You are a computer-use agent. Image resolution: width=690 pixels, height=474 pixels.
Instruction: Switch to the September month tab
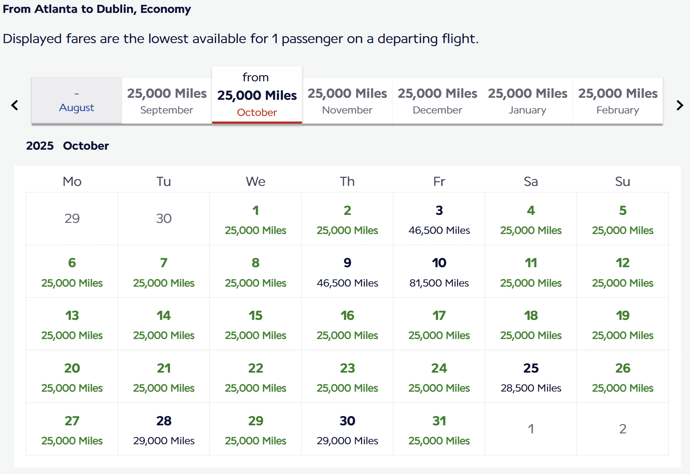click(x=166, y=101)
